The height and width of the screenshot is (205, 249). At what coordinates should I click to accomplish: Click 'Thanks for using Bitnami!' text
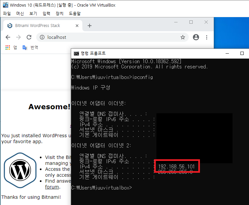pos(31,197)
